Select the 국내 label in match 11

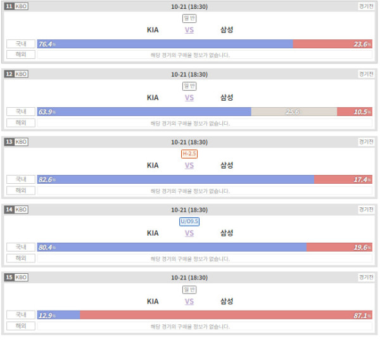[x=21, y=44]
